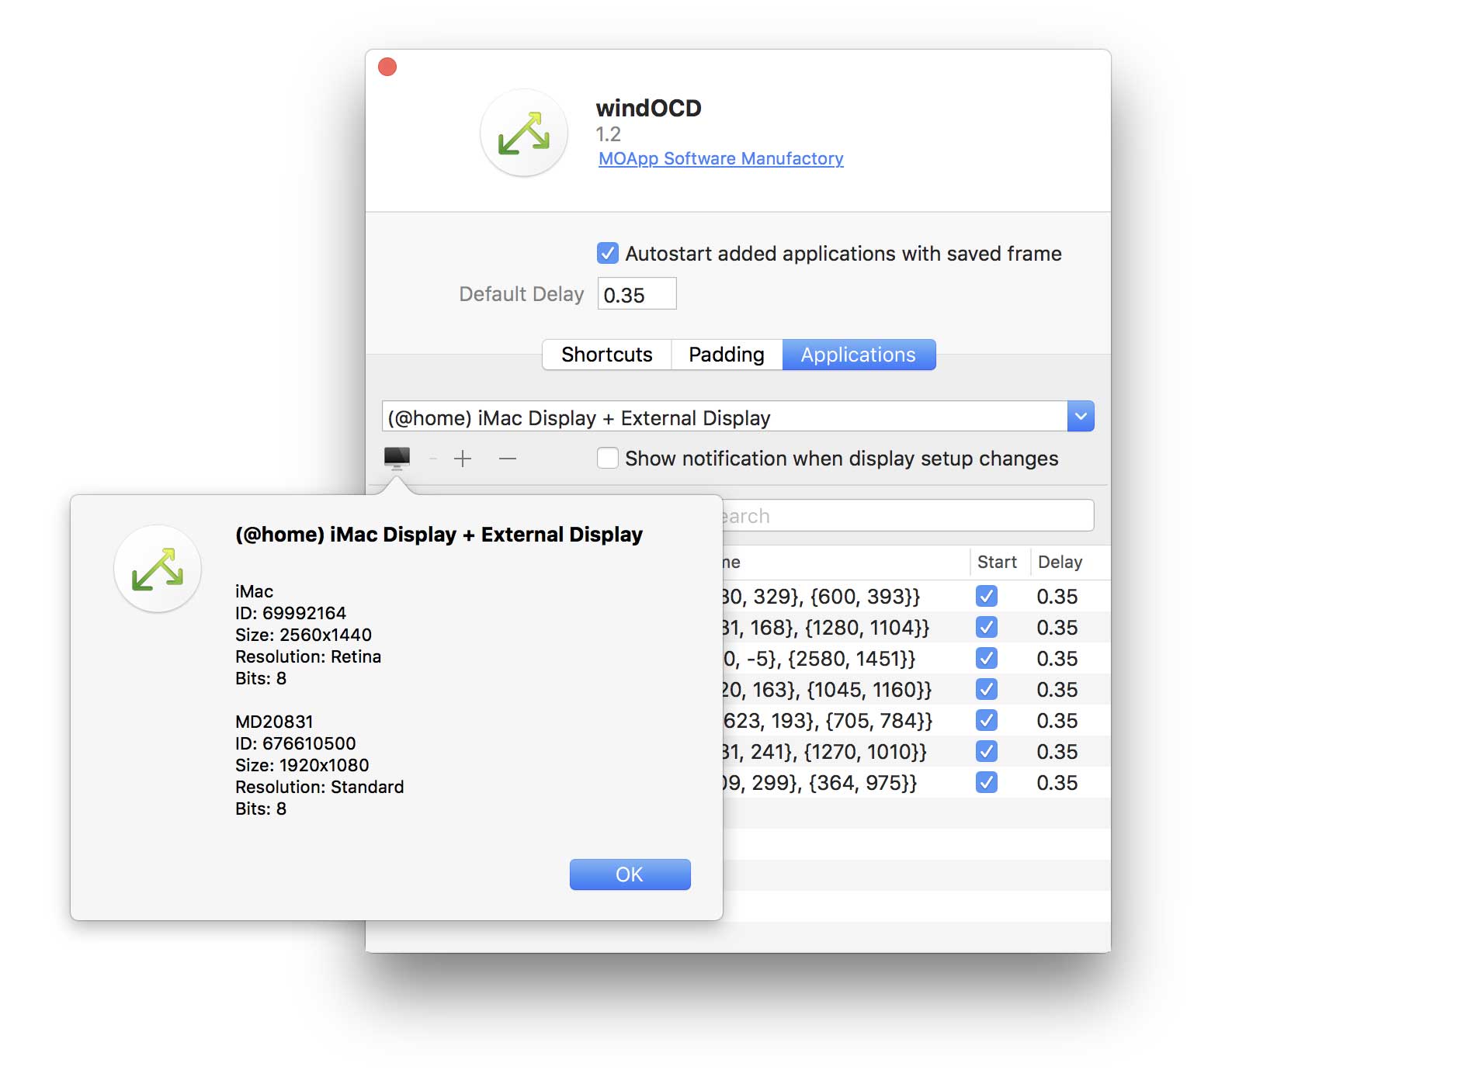Remove display setup with minus icon

[x=508, y=459]
